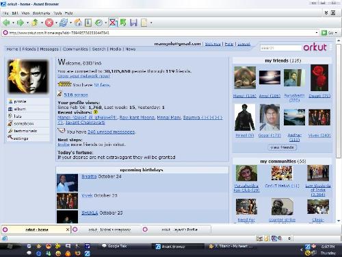
Task: Click the Avant Browser taskbar button
Action: 178,247
